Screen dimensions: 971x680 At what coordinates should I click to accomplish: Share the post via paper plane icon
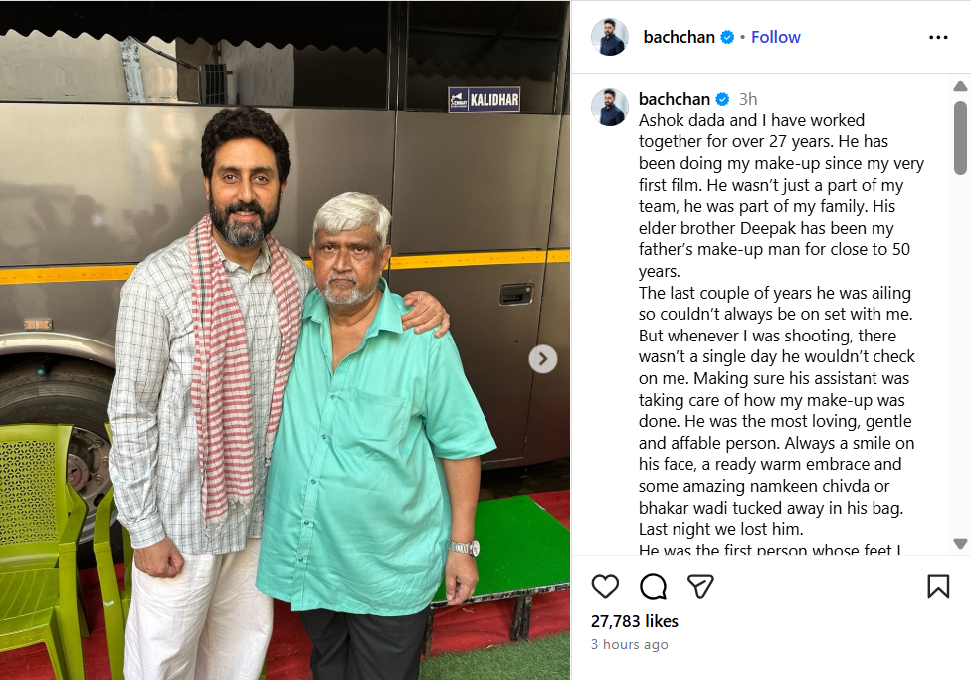(700, 586)
